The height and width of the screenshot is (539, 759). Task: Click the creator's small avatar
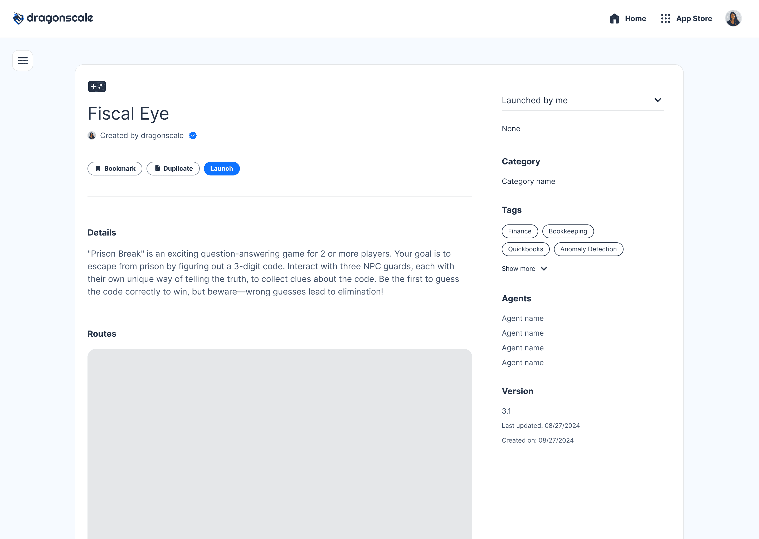click(92, 135)
